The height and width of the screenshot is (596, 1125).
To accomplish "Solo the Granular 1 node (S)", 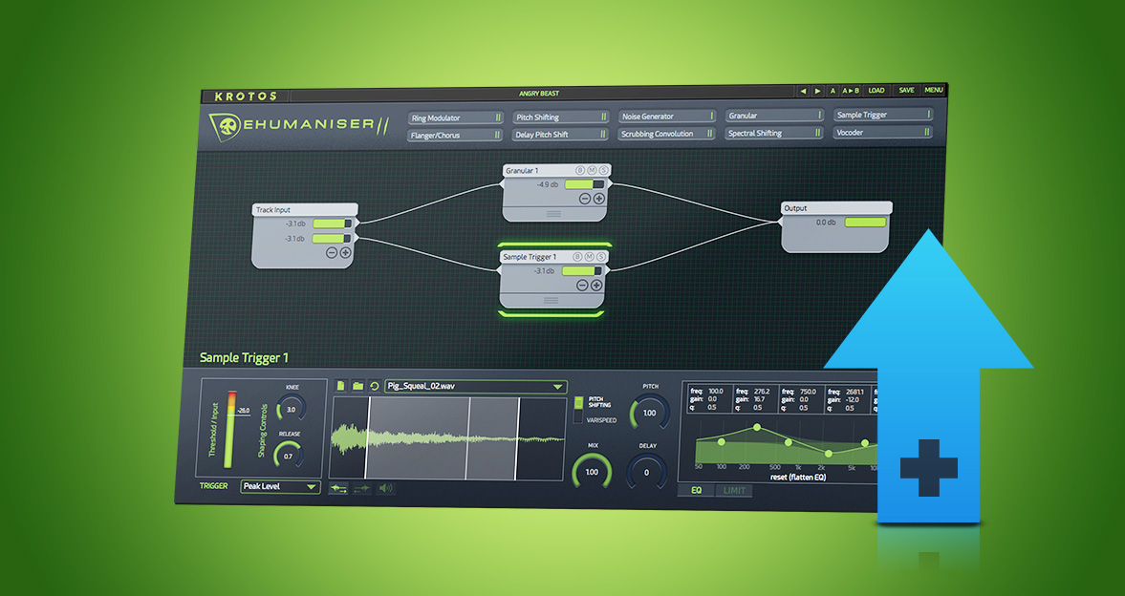I will point(603,170).
